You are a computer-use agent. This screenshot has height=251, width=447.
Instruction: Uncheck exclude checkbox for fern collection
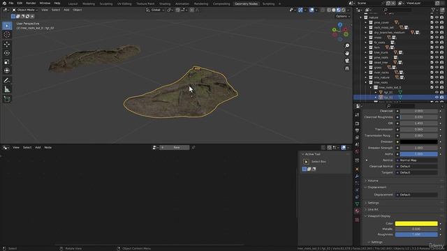(x=432, y=47)
